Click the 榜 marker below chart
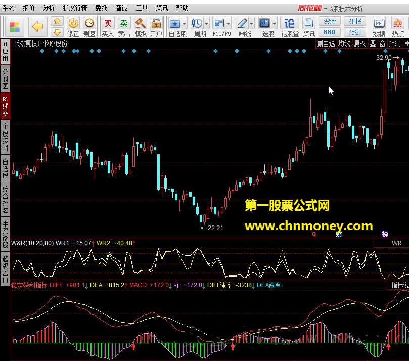This screenshot has width=409, height=361. tap(385, 234)
